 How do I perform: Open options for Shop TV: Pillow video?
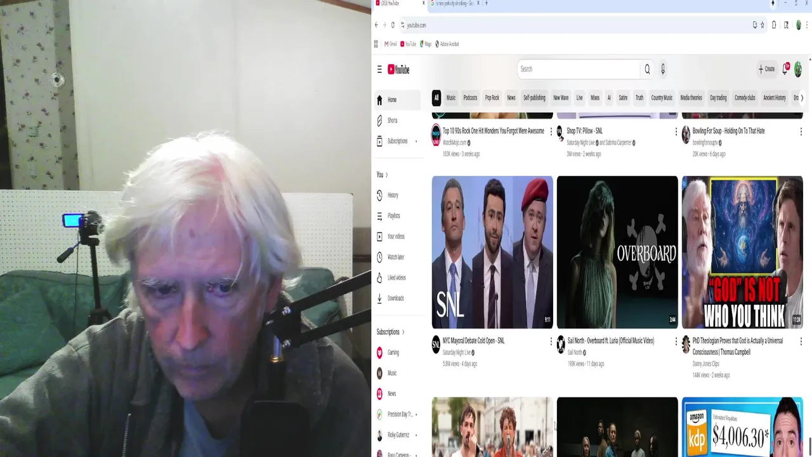(676, 131)
